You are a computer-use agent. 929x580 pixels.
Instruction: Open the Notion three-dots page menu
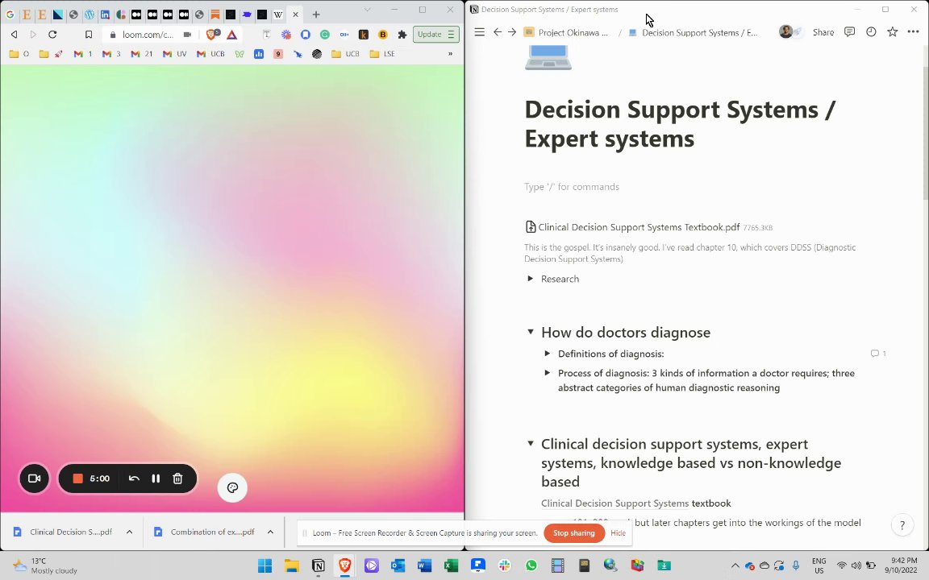click(x=913, y=32)
